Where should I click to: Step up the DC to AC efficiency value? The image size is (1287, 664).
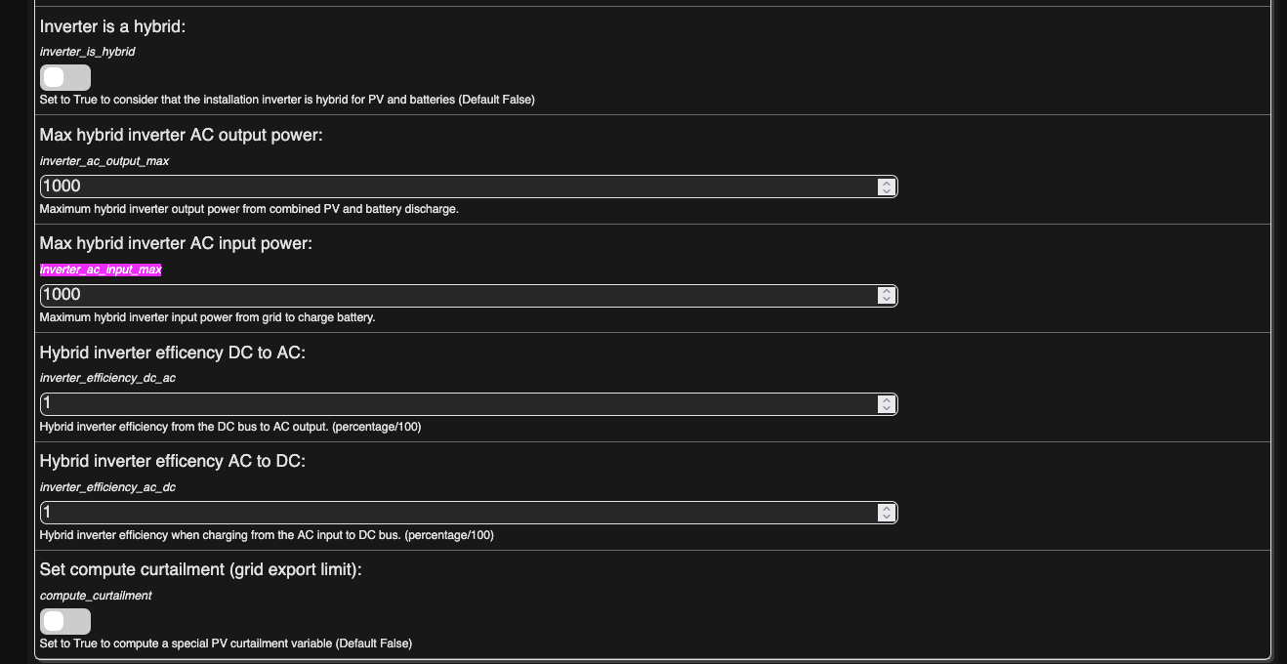(886, 399)
